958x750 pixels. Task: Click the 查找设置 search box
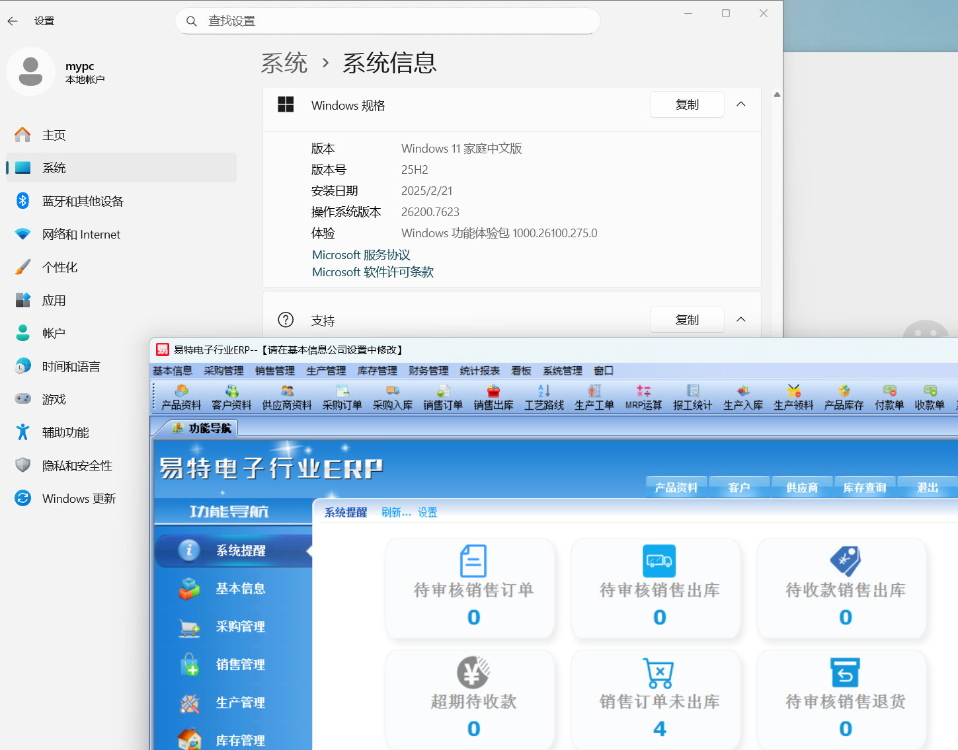(x=397, y=21)
